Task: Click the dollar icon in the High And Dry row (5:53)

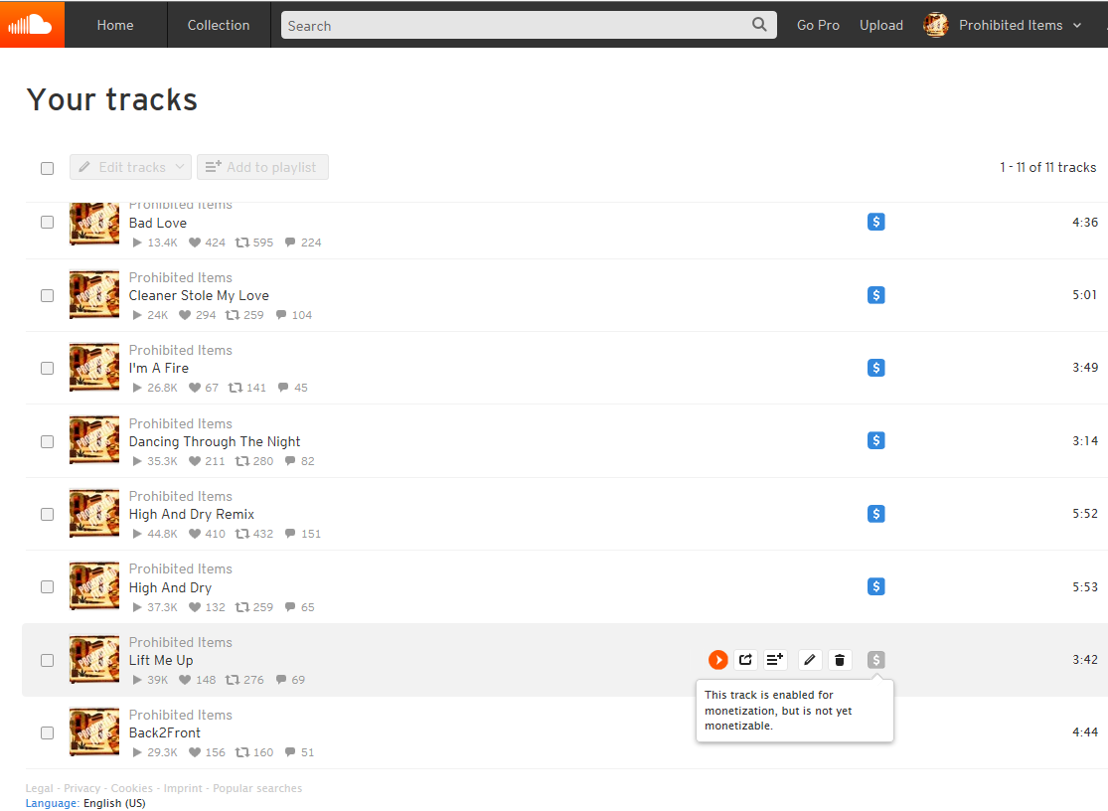Action: click(876, 586)
